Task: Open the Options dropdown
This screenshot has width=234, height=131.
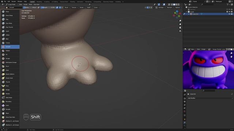Action: (x=178, y=7)
